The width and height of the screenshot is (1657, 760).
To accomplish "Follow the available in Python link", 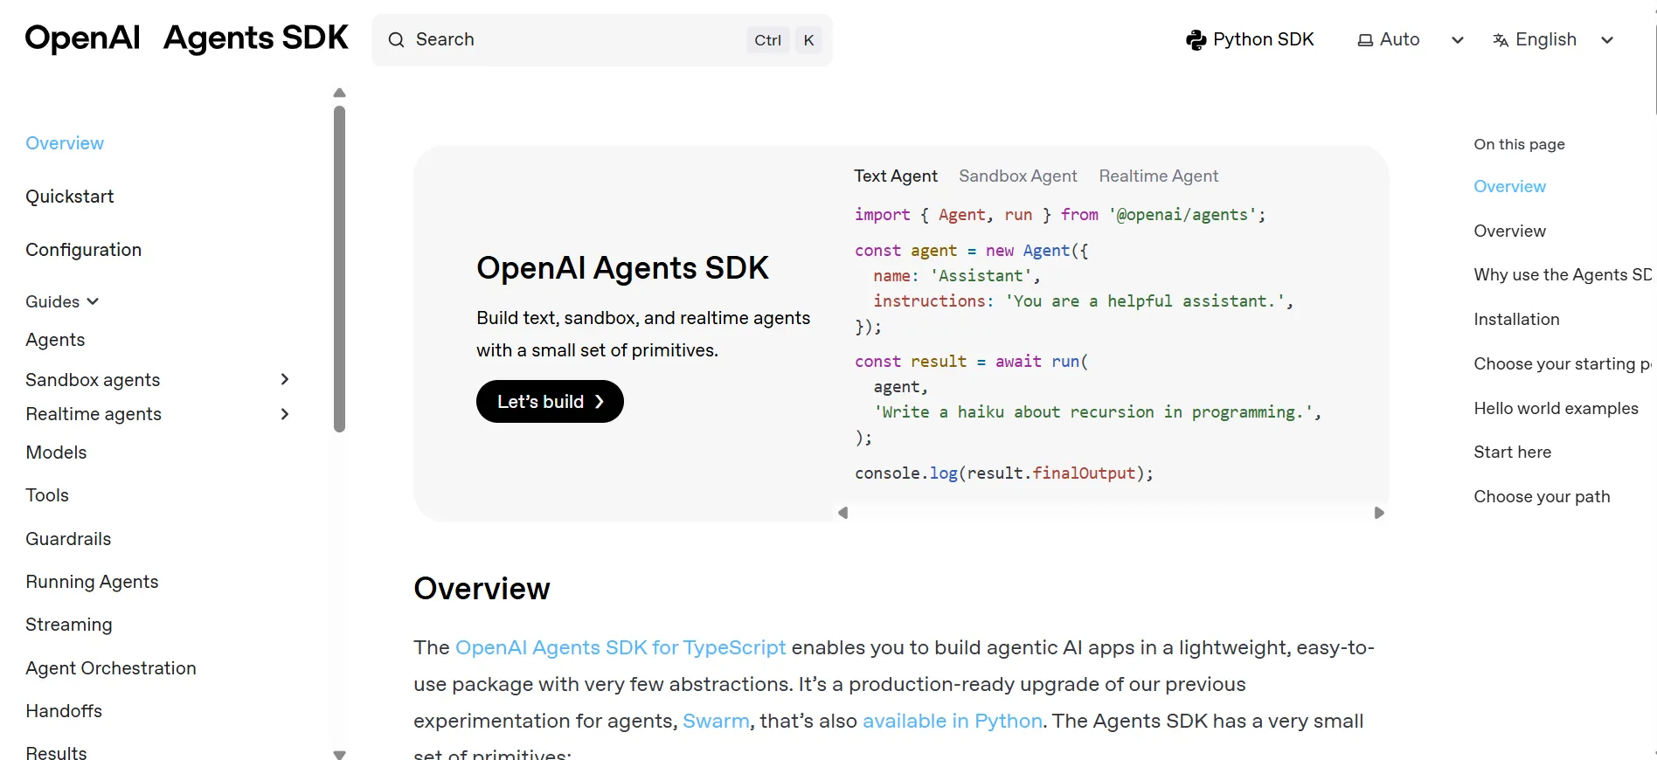I will tap(953, 721).
